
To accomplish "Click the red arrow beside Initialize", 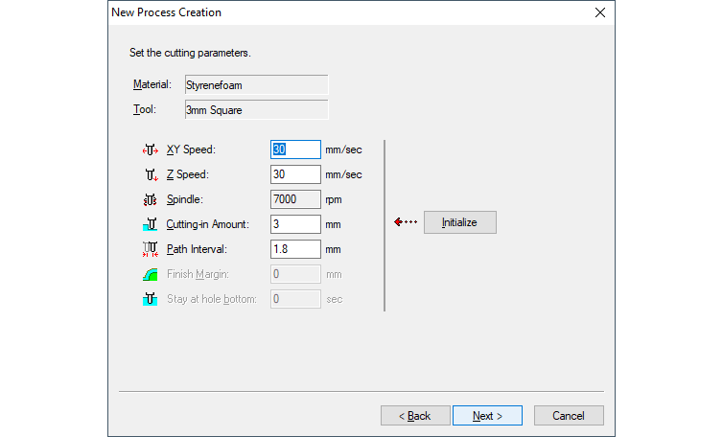I will click(x=406, y=222).
